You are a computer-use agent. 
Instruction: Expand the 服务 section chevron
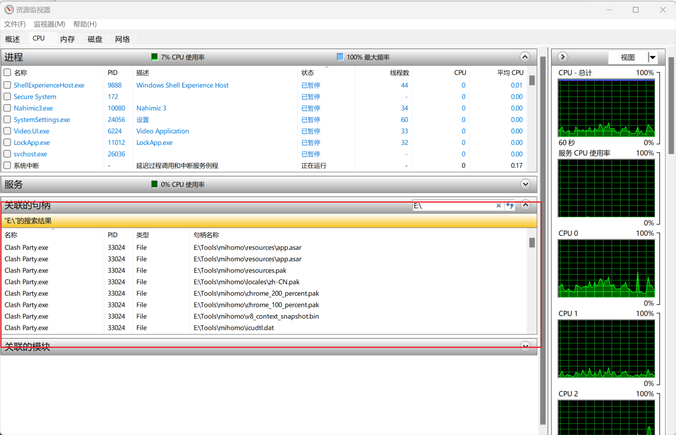(526, 184)
